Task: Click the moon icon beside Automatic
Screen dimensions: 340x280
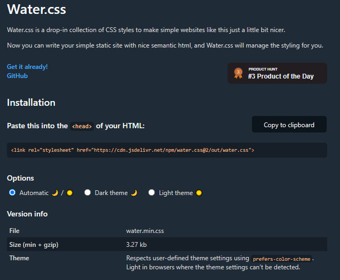Action: [x=54, y=193]
